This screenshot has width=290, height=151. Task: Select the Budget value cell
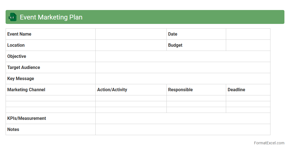(x=248, y=45)
